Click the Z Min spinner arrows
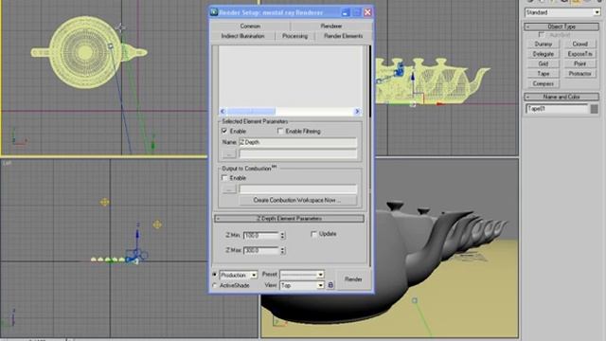606x341 pixels. click(x=282, y=235)
